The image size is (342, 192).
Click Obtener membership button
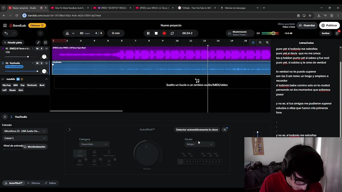(37, 25)
